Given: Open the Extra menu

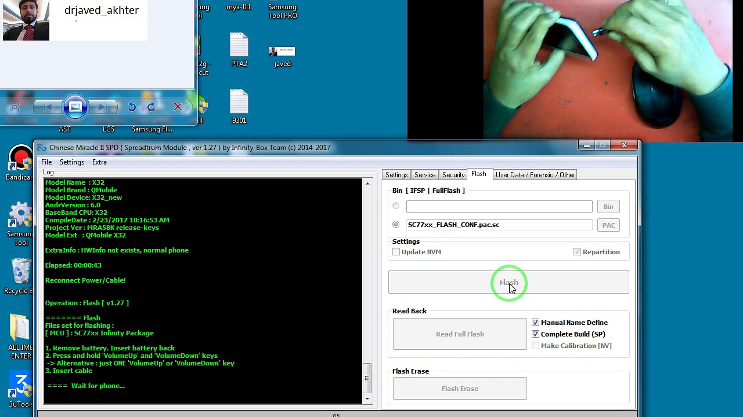Looking at the screenshot, I should click(x=99, y=162).
